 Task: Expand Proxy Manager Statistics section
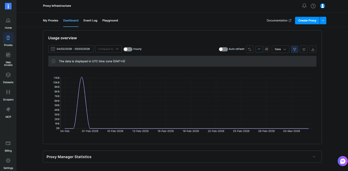tap(182, 157)
